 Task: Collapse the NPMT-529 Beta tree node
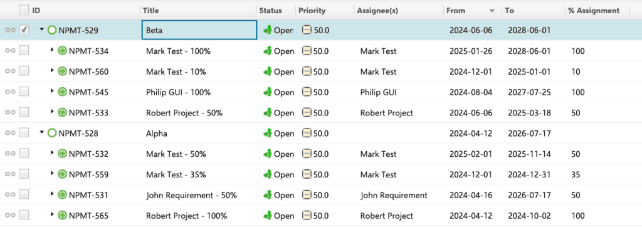click(42, 30)
